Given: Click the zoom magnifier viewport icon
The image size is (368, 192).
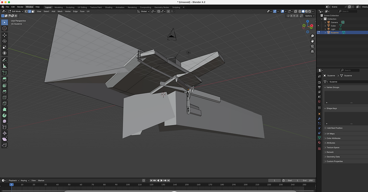Looking at the screenshot, I should [312, 36].
